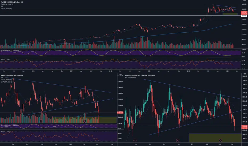Select the MA (21, close, 0) legend on the weekly chart
248x146 pixels.
(x=6, y=9)
